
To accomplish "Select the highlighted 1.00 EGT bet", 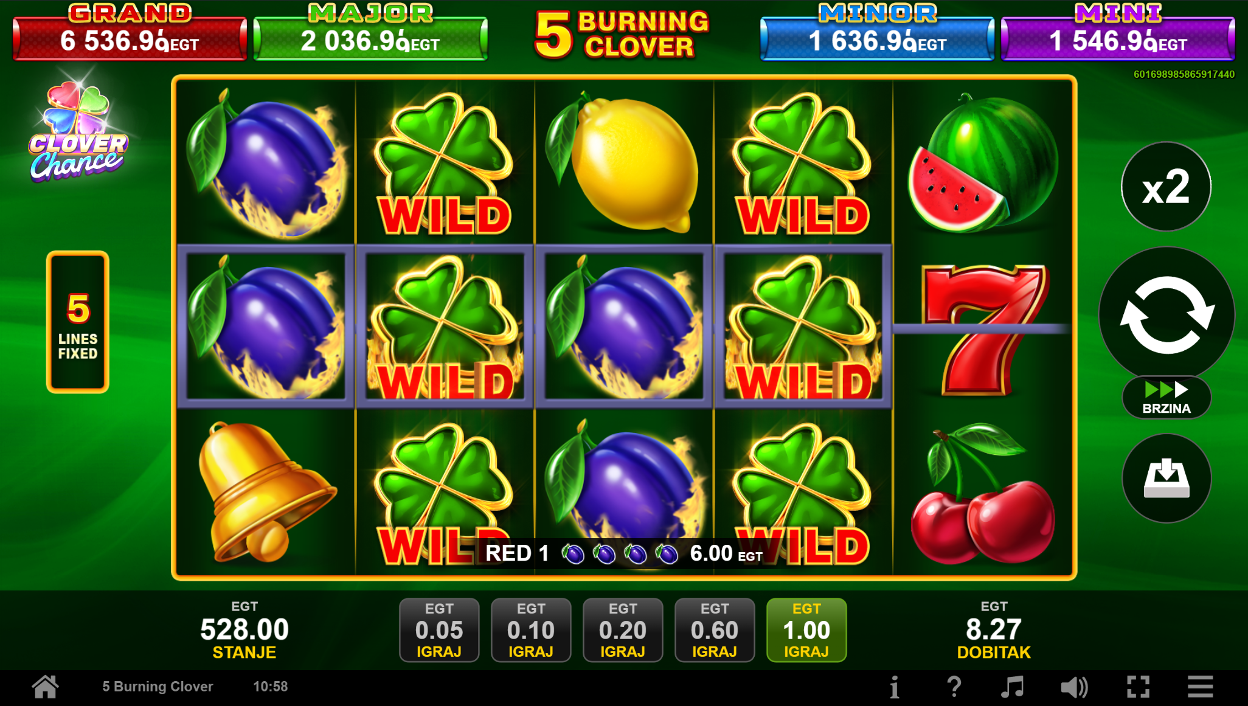I will tap(806, 630).
